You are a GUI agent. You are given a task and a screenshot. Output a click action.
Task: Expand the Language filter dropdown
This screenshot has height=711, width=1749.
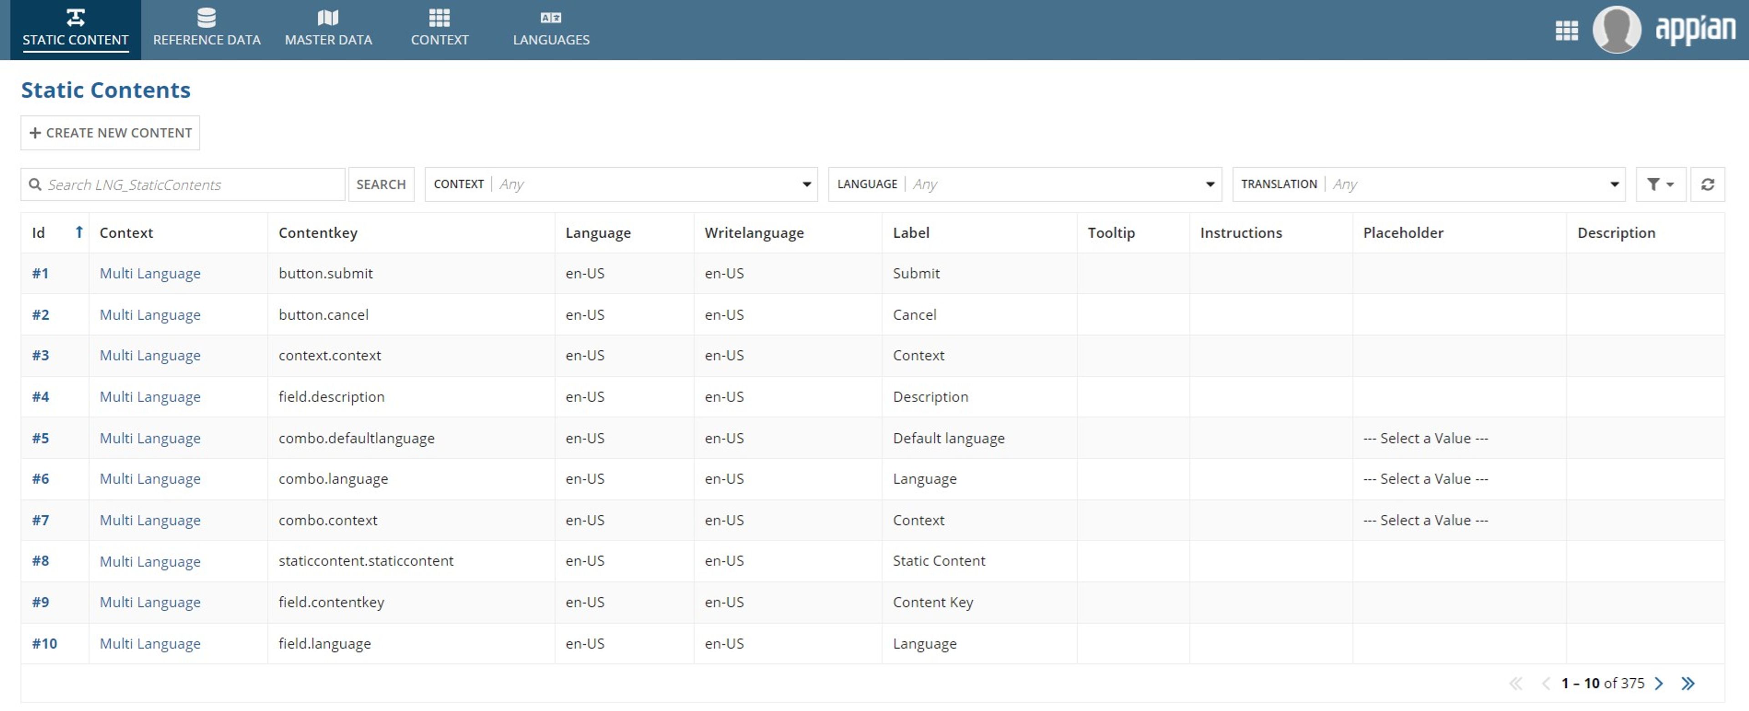coord(1024,184)
